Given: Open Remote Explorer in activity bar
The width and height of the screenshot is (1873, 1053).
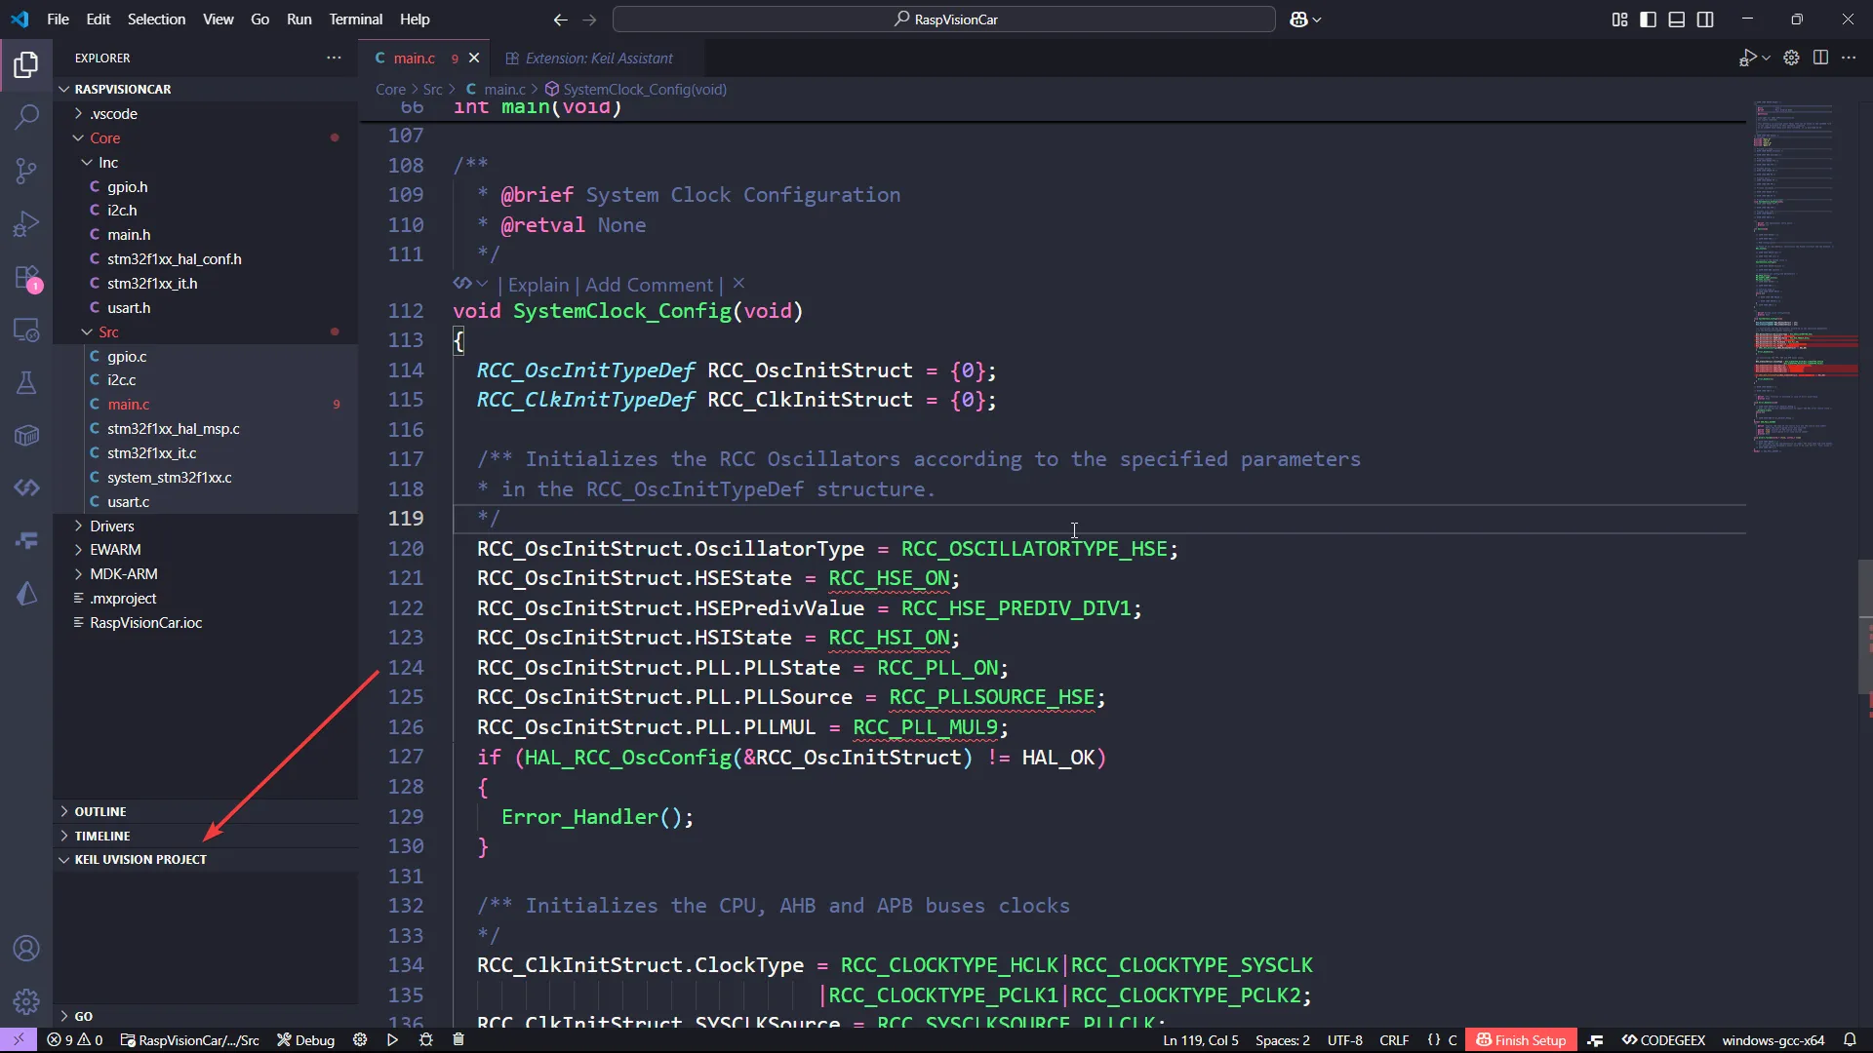Looking at the screenshot, I should pos(26,331).
